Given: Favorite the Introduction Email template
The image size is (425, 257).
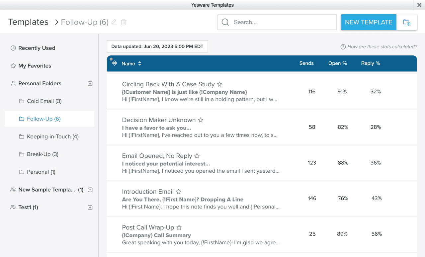Looking at the screenshot, I should click(179, 192).
